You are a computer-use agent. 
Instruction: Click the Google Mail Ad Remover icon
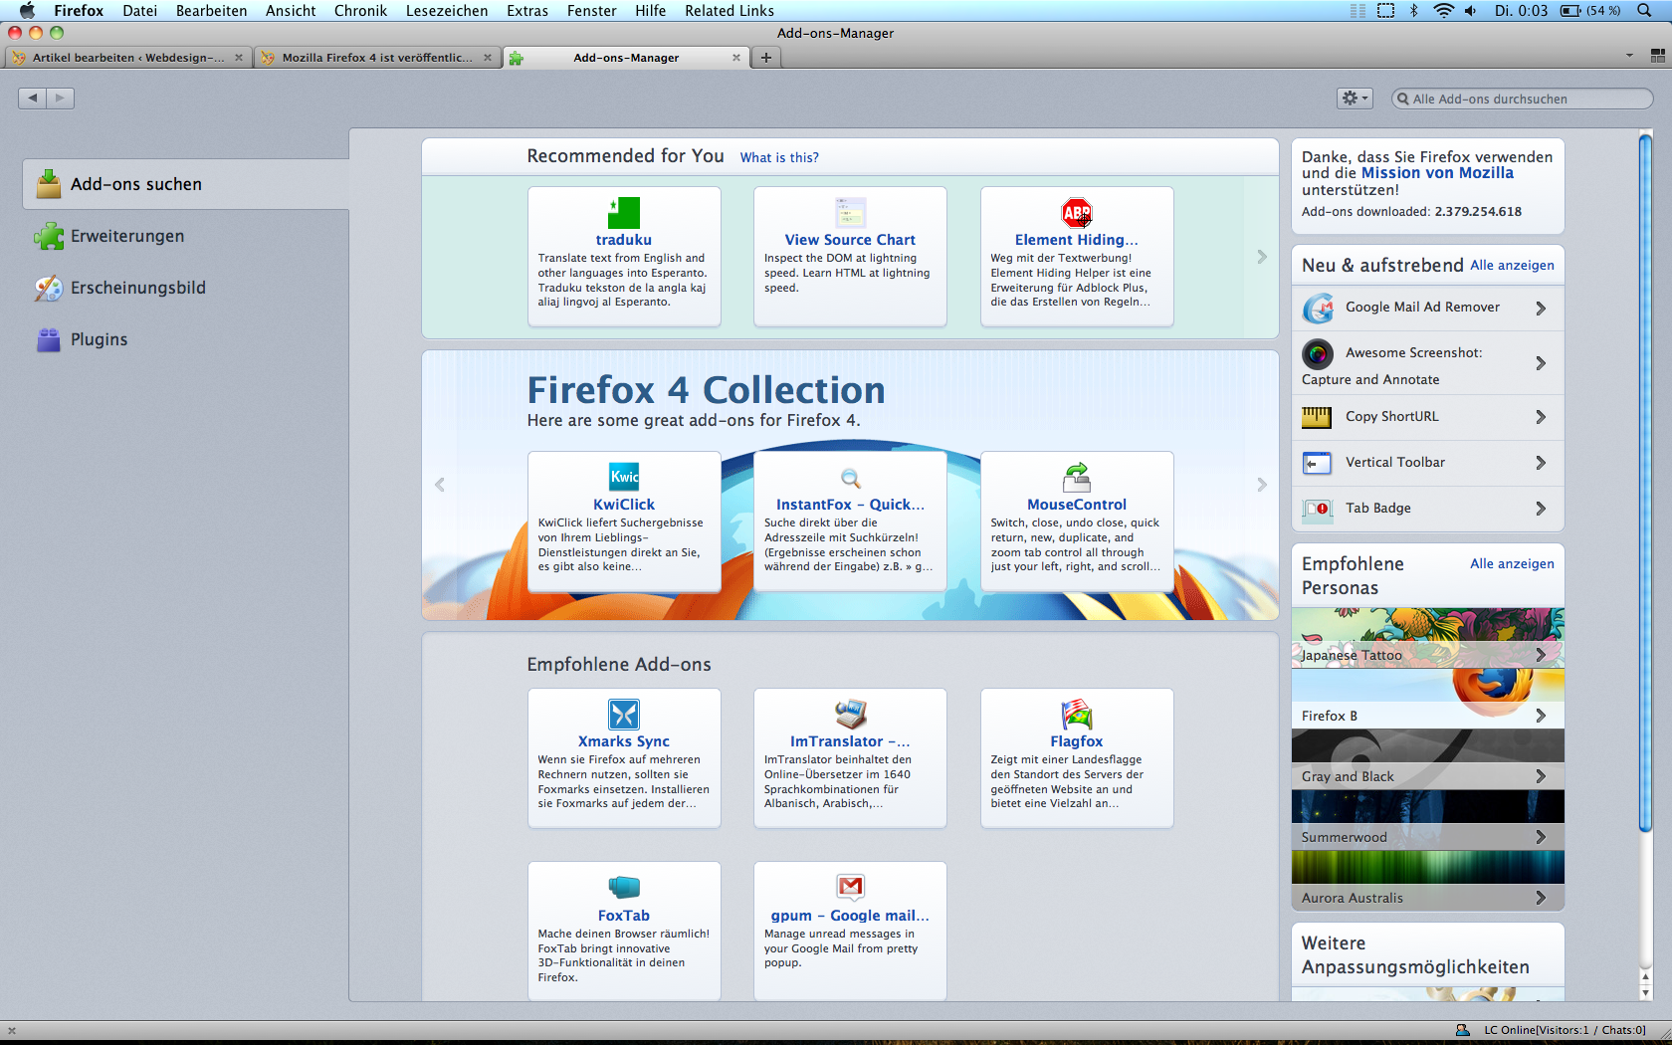pos(1318,309)
